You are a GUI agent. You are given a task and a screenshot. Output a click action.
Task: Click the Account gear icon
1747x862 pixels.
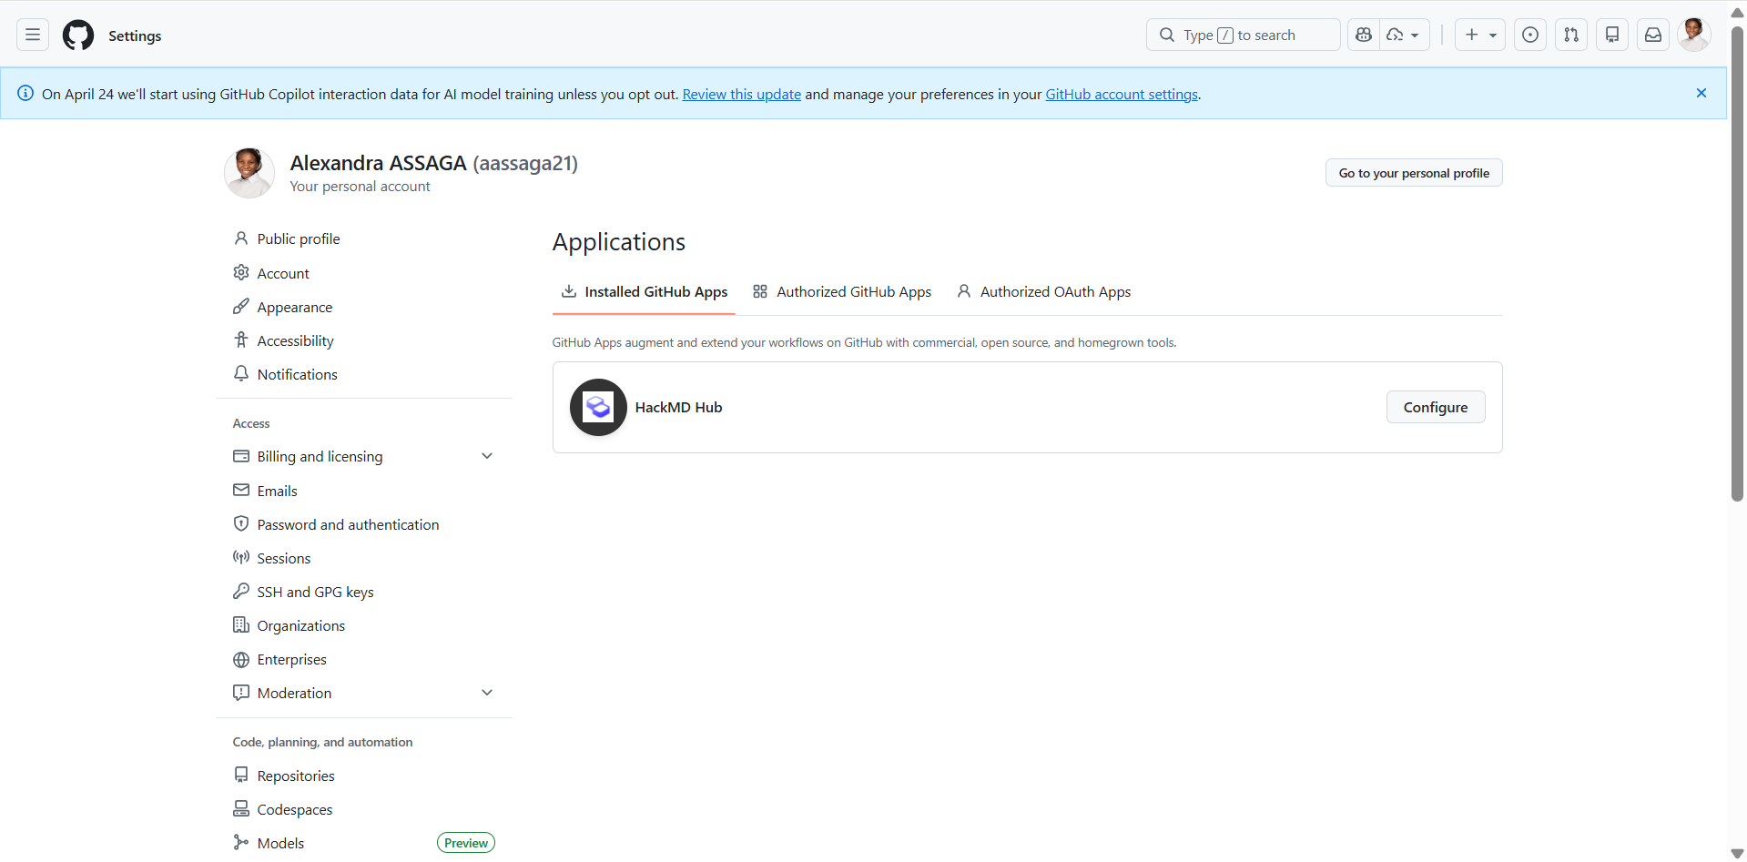tap(241, 272)
